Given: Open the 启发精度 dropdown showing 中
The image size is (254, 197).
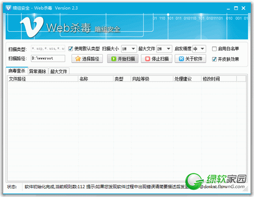Looking at the screenshot, I should (199, 49).
